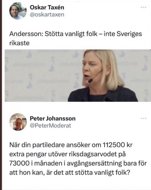151x190 pixels.
Task: Click the reply text starting 'När din partiledare'
Action: coord(78,159)
